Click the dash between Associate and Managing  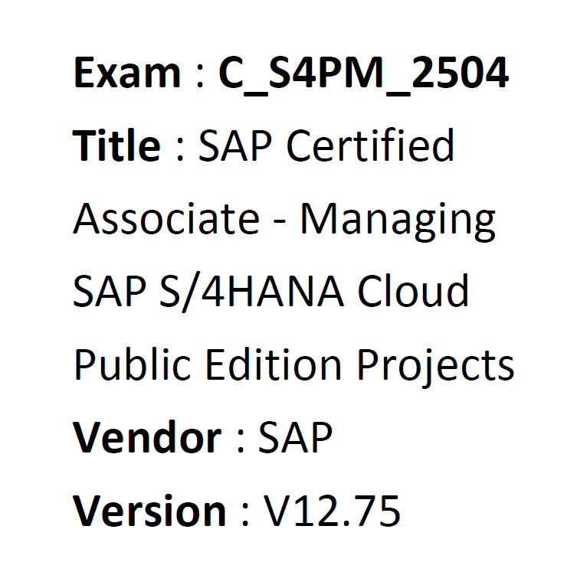pos(279,223)
